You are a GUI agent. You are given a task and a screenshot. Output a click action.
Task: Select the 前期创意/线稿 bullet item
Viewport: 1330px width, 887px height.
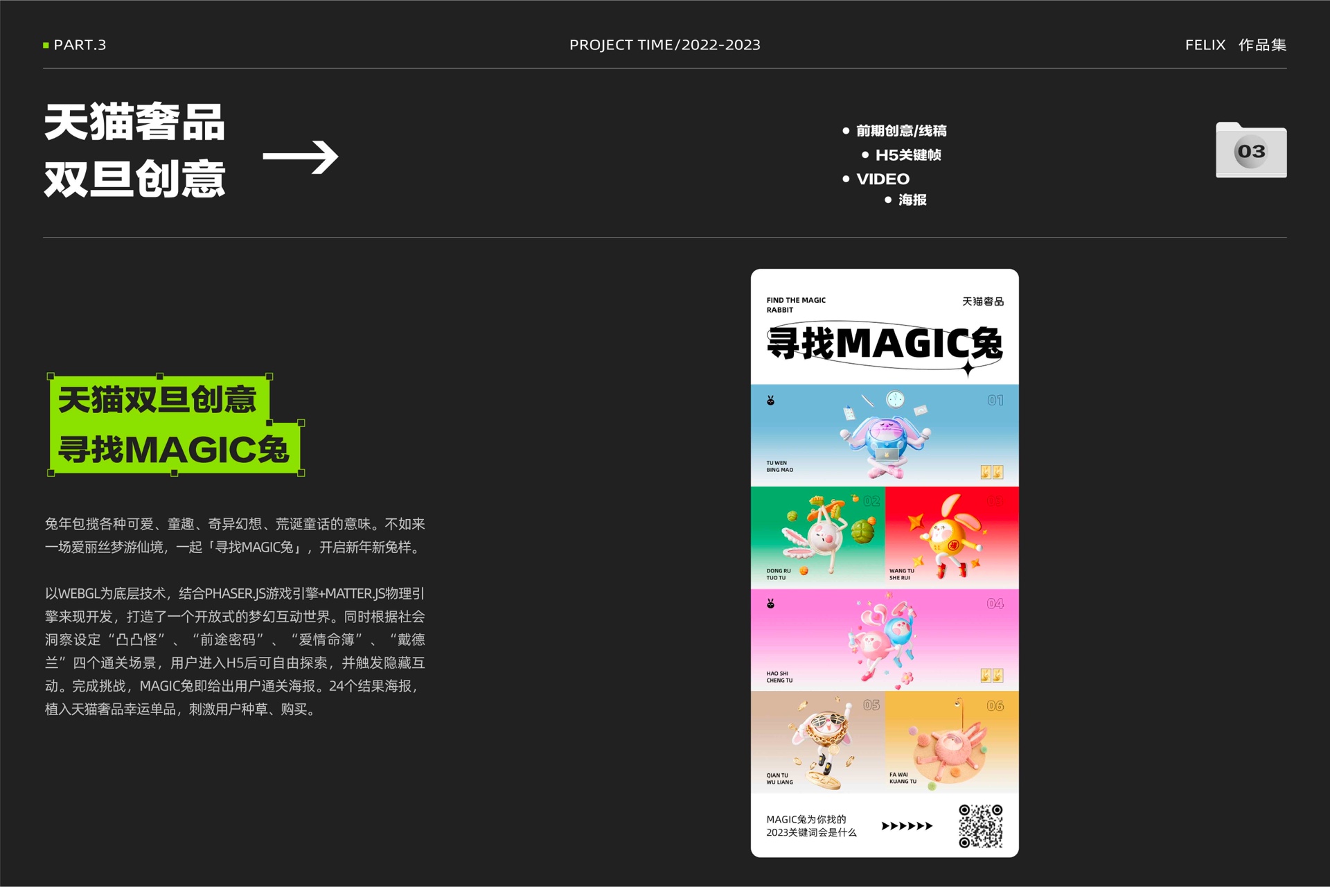tap(894, 130)
